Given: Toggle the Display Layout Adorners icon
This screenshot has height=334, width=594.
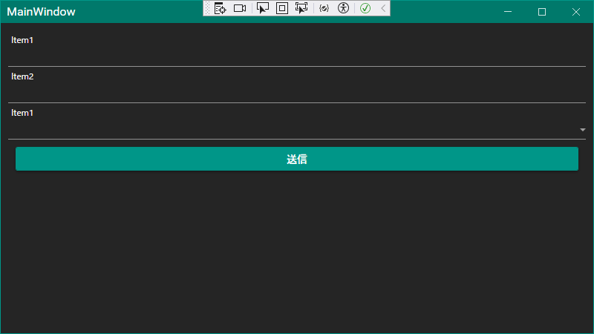Looking at the screenshot, I should pyautogui.click(x=282, y=8).
